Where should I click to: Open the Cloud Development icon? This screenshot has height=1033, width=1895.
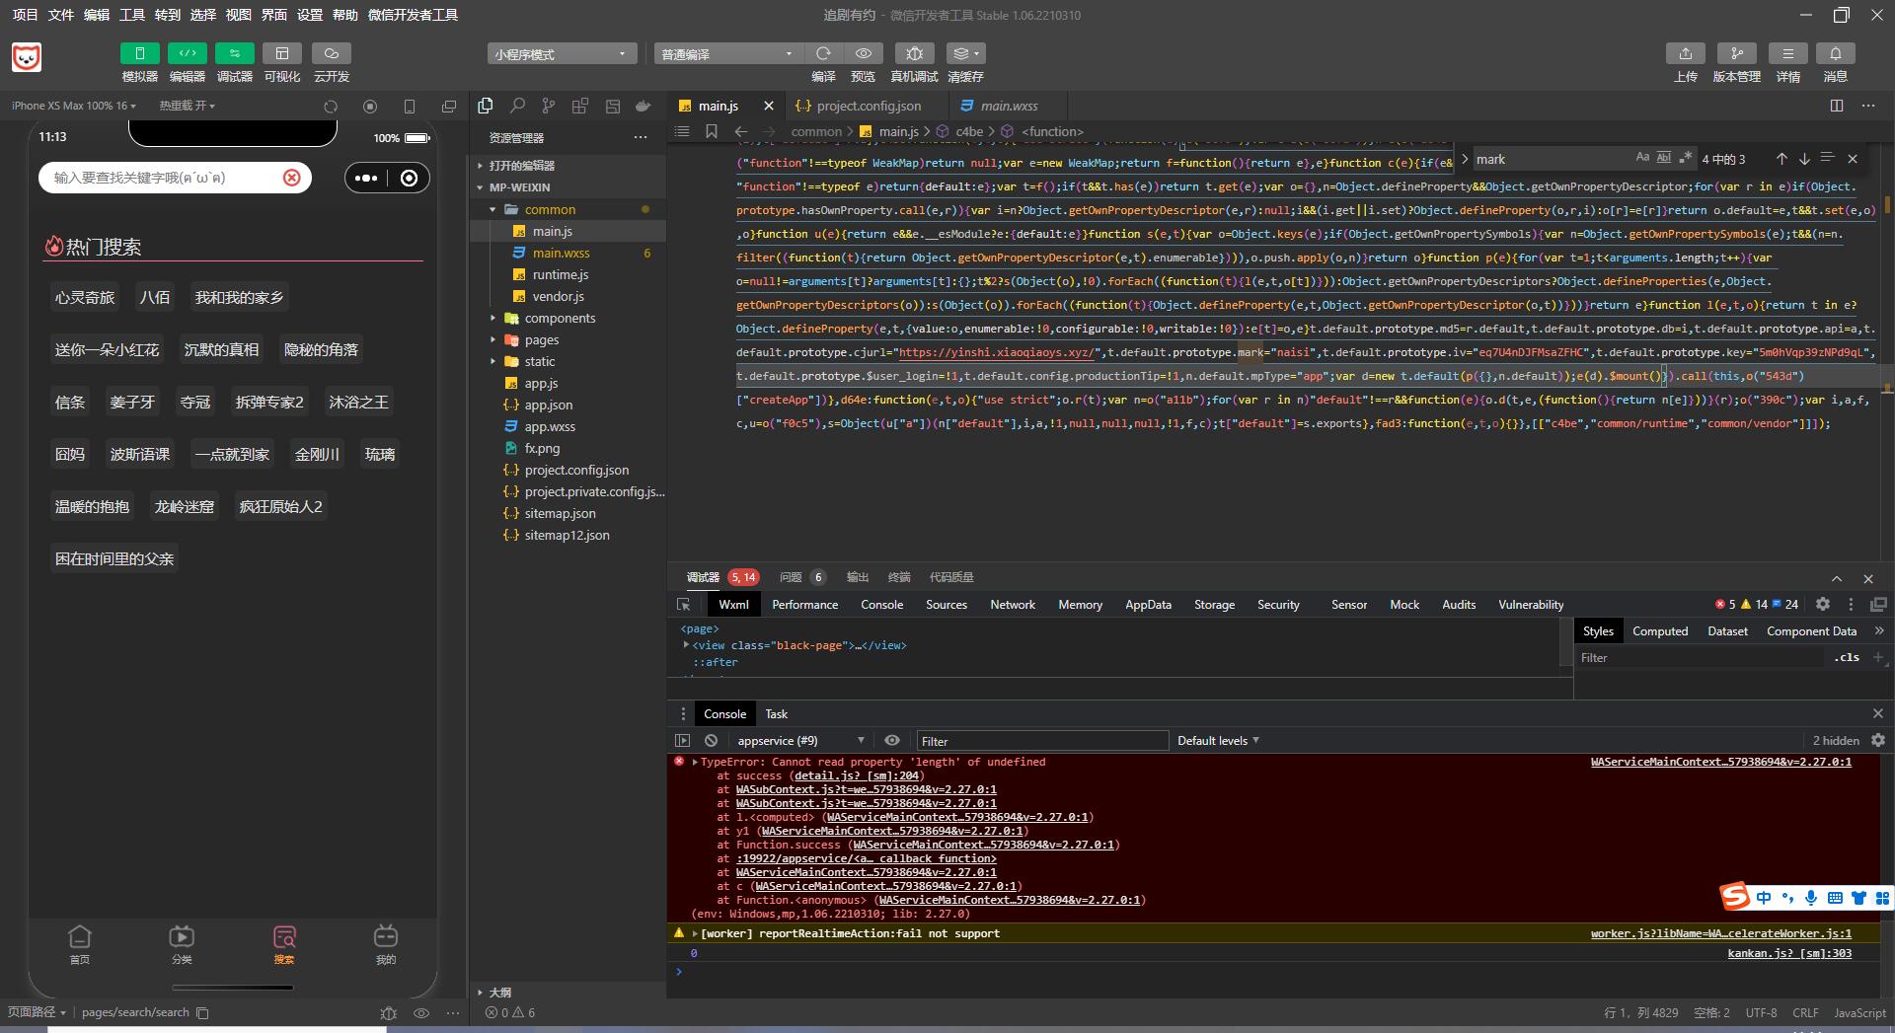pyautogui.click(x=331, y=53)
